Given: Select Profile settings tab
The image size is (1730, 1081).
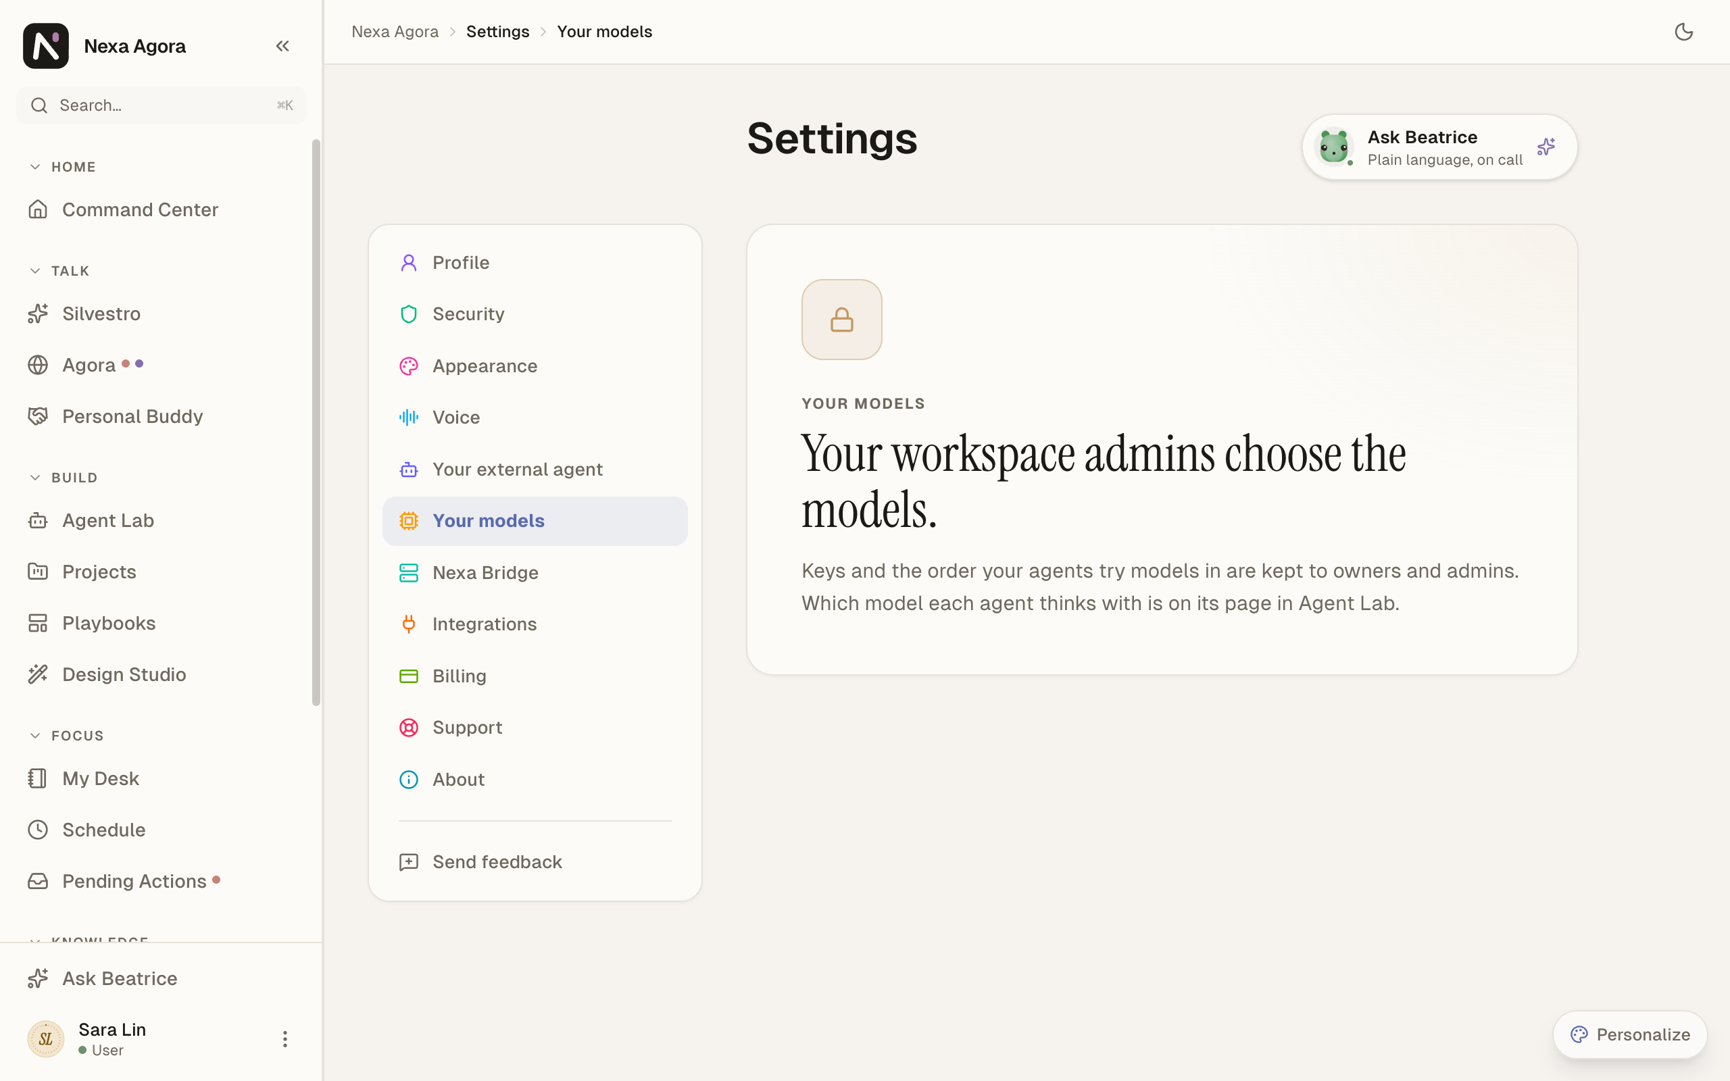Looking at the screenshot, I should pyautogui.click(x=535, y=263).
